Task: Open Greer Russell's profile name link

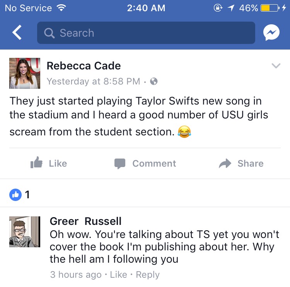Action: tap(85, 221)
